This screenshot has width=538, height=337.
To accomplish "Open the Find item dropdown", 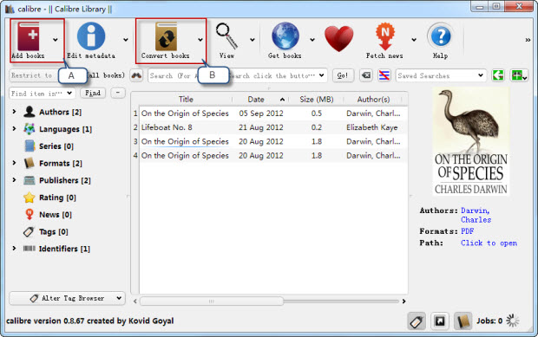I will tap(69, 93).
